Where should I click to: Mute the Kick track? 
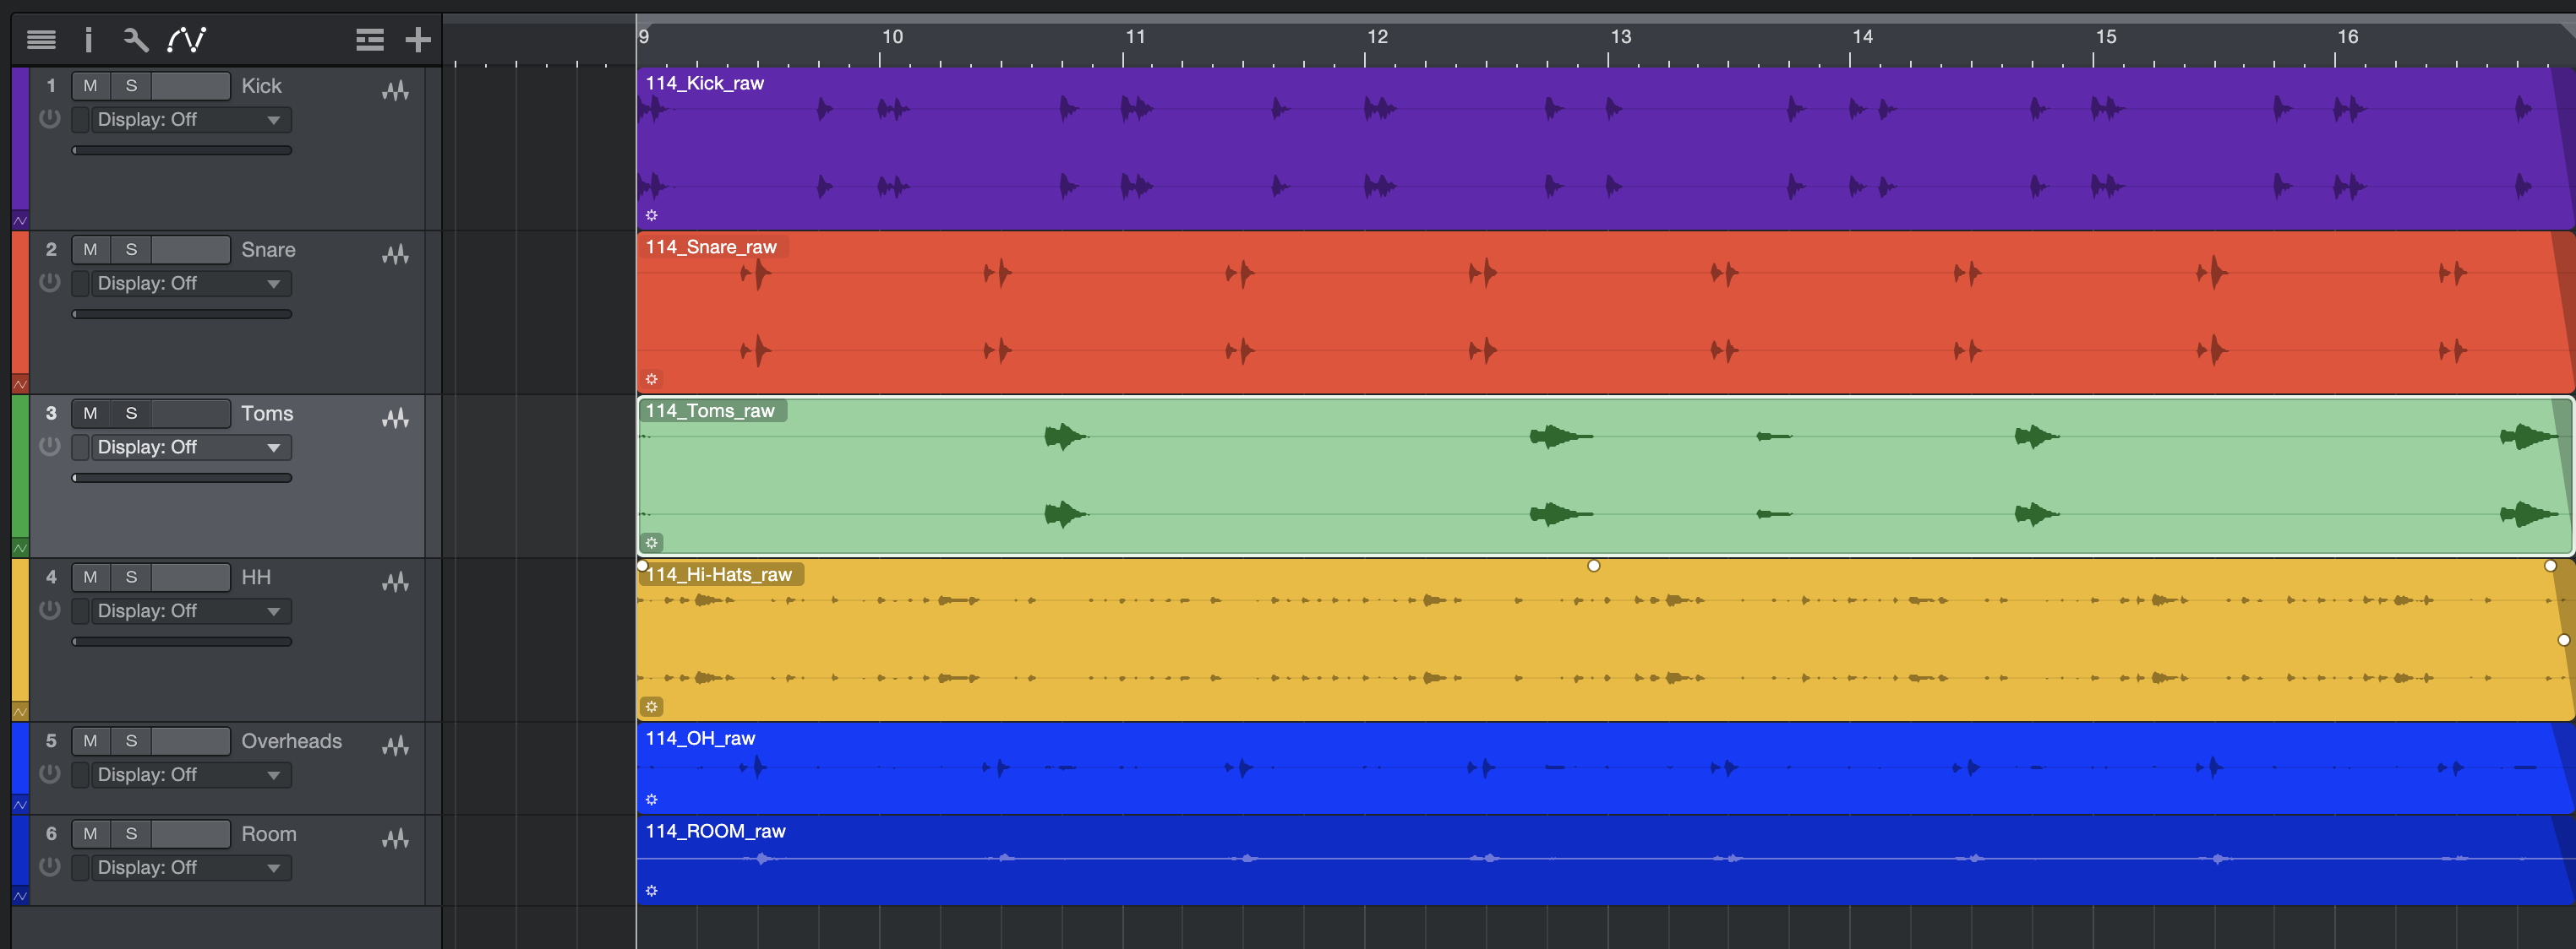pos(90,86)
